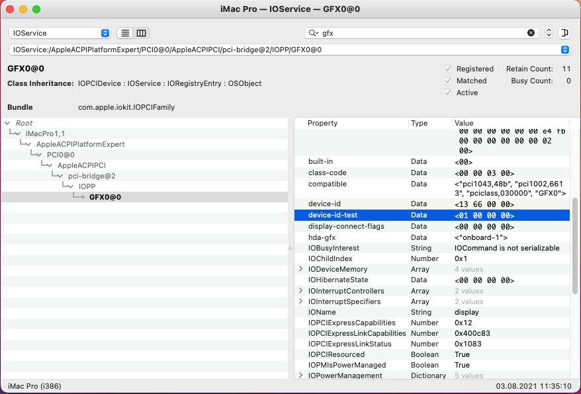Open the IOService plane dropdown
Image resolution: width=581 pixels, height=394 pixels.
[60, 33]
